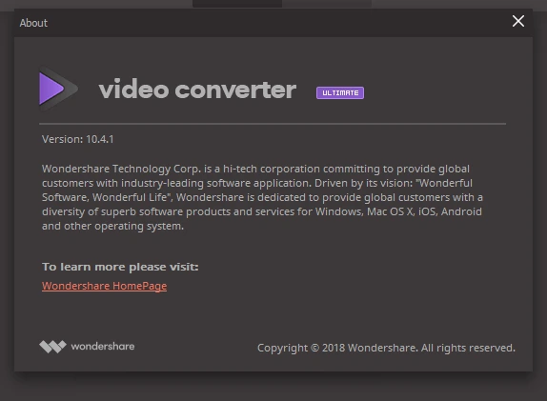Close the About dialog with the X
Screen dimensions: 547x401
[518, 21]
